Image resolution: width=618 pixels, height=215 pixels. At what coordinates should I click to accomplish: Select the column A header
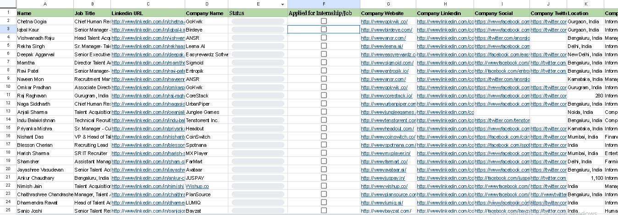pos(44,4)
